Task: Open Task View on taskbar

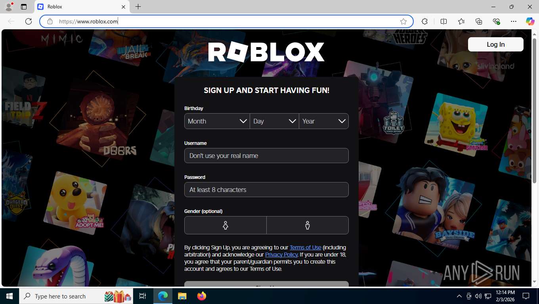Action: point(143,296)
